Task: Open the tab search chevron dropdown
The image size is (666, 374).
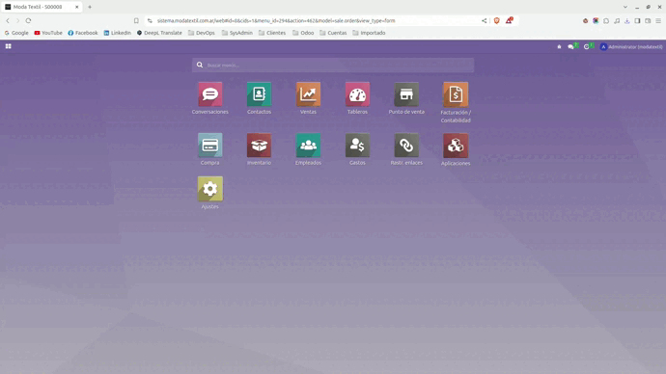Action: (625, 7)
